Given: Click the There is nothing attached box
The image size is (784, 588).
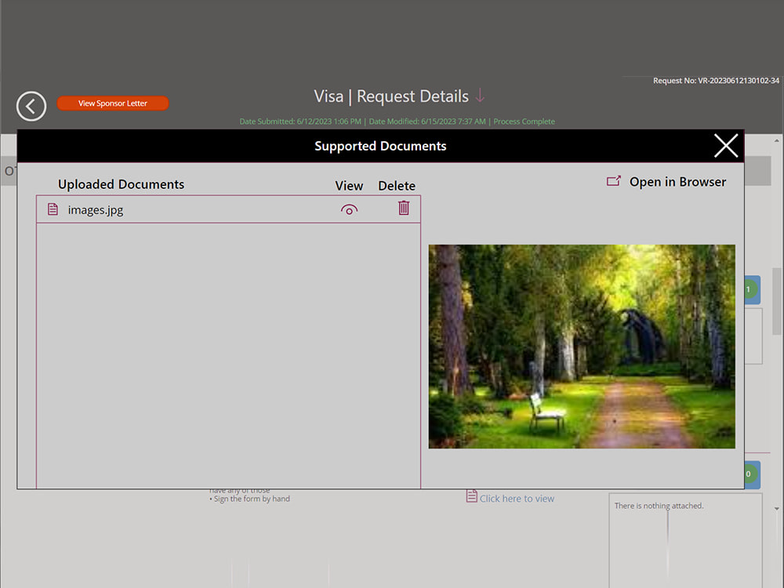Looking at the screenshot, I should tap(685, 540).
